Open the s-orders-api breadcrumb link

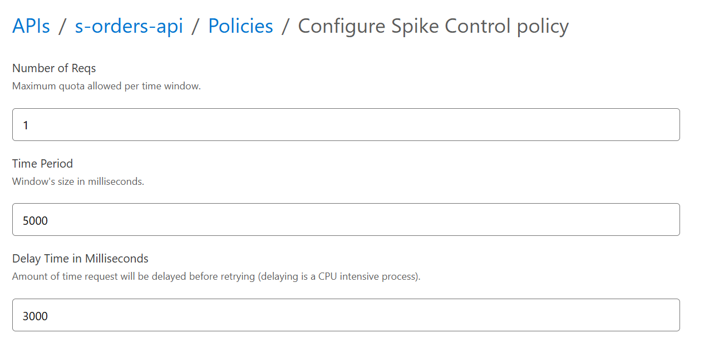[x=129, y=26]
